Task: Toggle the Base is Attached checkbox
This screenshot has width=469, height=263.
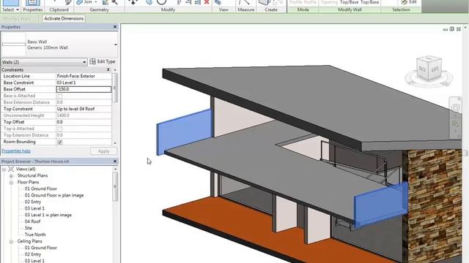Action: tap(60, 96)
